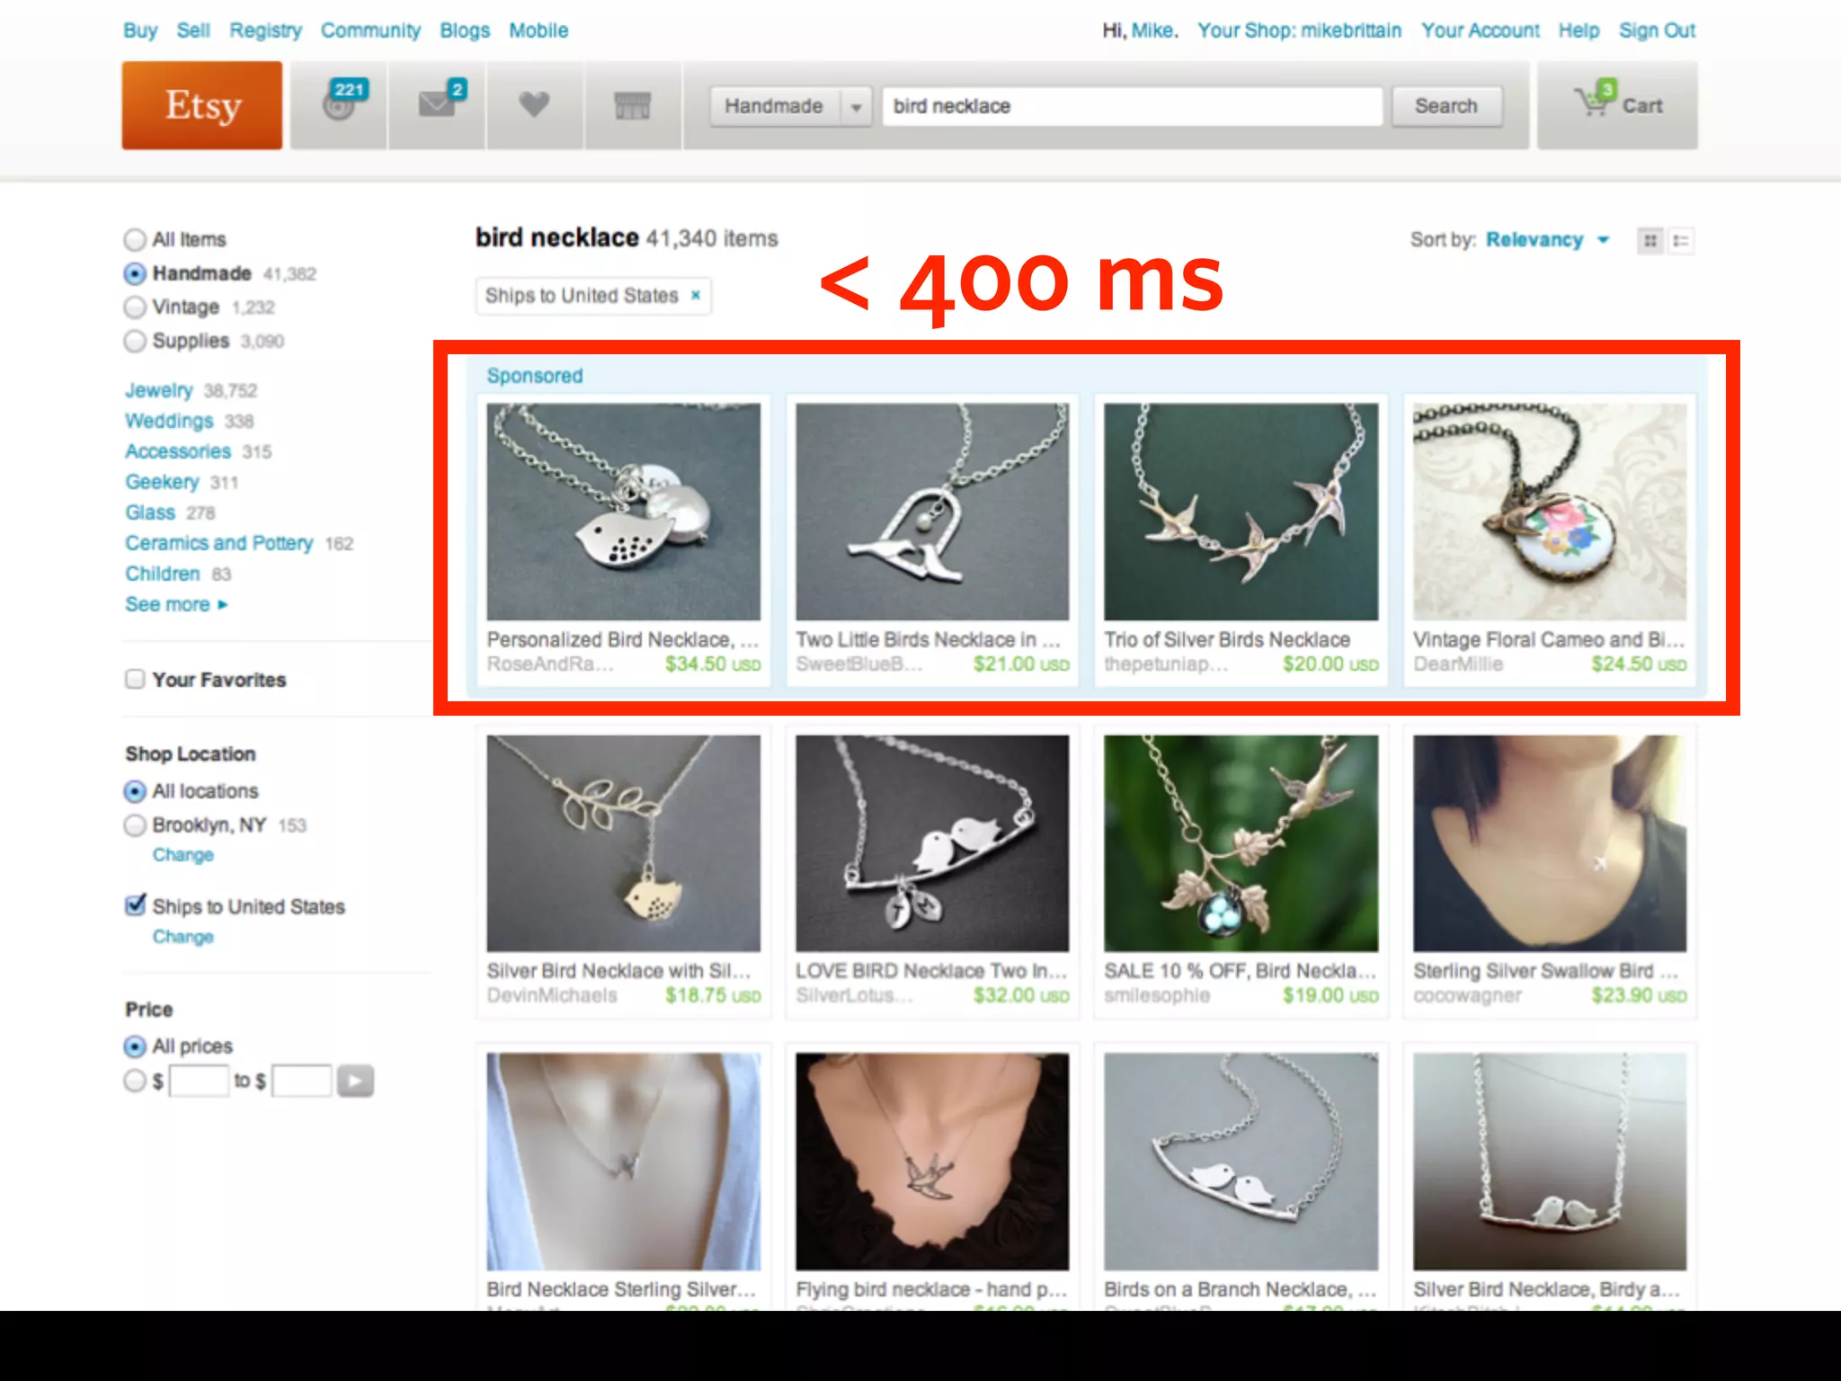This screenshot has width=1841, height=1381.
Task: Open Your Shop: mikebrittain link
Action: click(x=1299, y=31)
